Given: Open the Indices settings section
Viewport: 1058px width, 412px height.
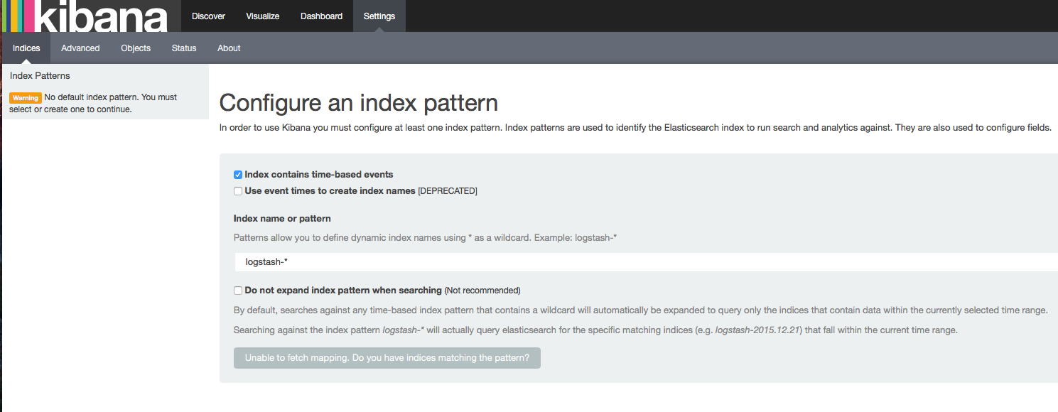Looking at the screenshot, I should tap(26, 48).
